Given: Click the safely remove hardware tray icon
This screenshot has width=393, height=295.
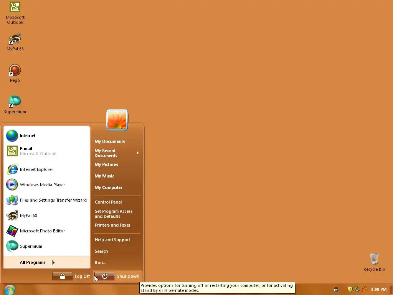Looking at the screenshot, I should point(357,289).
